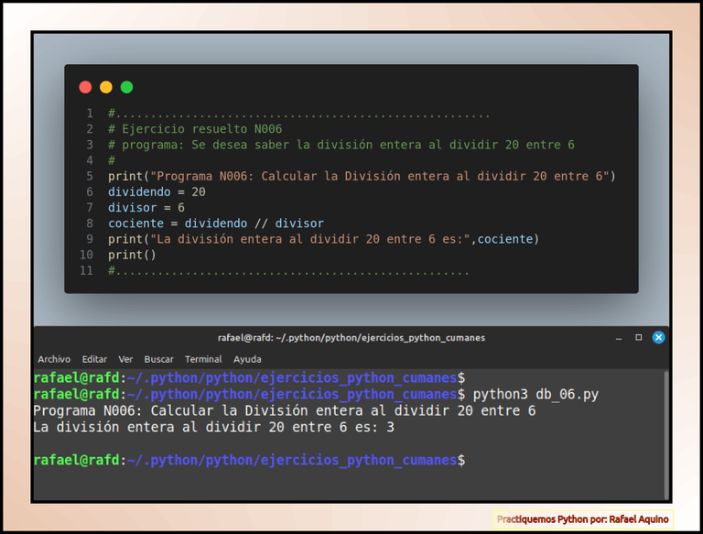The image size is (703, 534).
Task: Click the code line 'dividendo = 20'
Action: [157, 192]
